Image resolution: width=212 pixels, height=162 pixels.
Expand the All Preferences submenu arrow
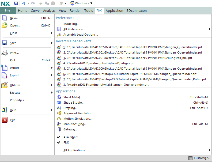click(210, 29)
